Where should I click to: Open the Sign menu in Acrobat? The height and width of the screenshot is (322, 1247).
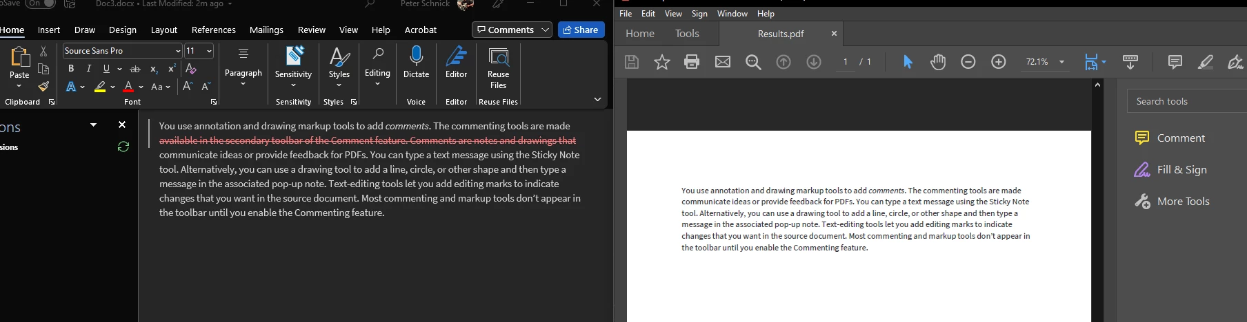699,14
